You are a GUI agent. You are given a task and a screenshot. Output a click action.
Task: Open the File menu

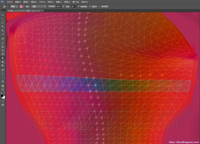[x=10, y=2]
